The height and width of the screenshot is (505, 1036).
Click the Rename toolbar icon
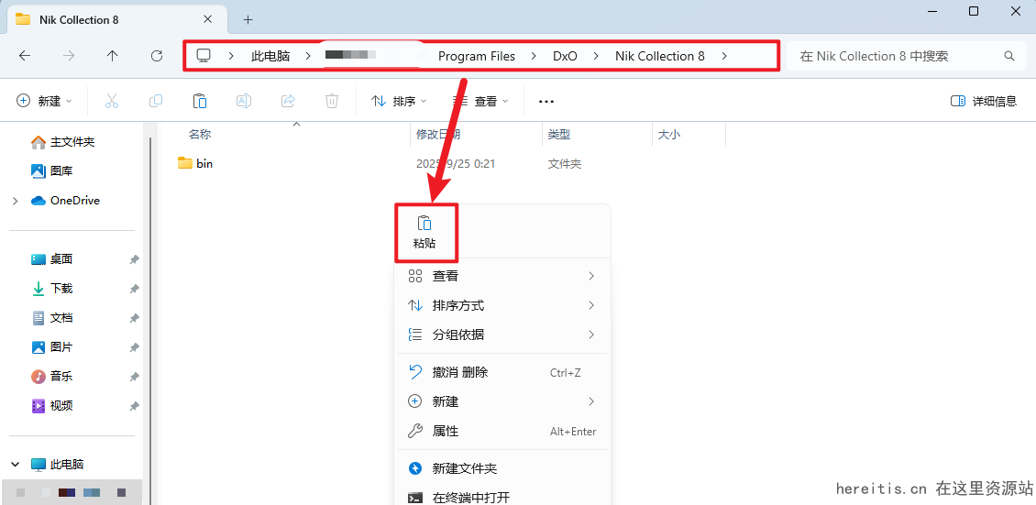click(244, 101)
